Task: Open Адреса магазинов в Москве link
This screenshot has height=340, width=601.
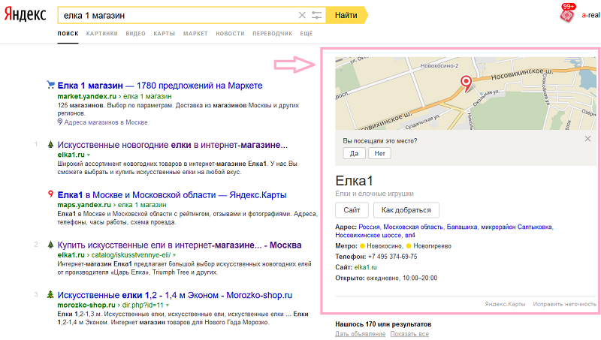Action: pyautogui.click(x=106, y=122)
